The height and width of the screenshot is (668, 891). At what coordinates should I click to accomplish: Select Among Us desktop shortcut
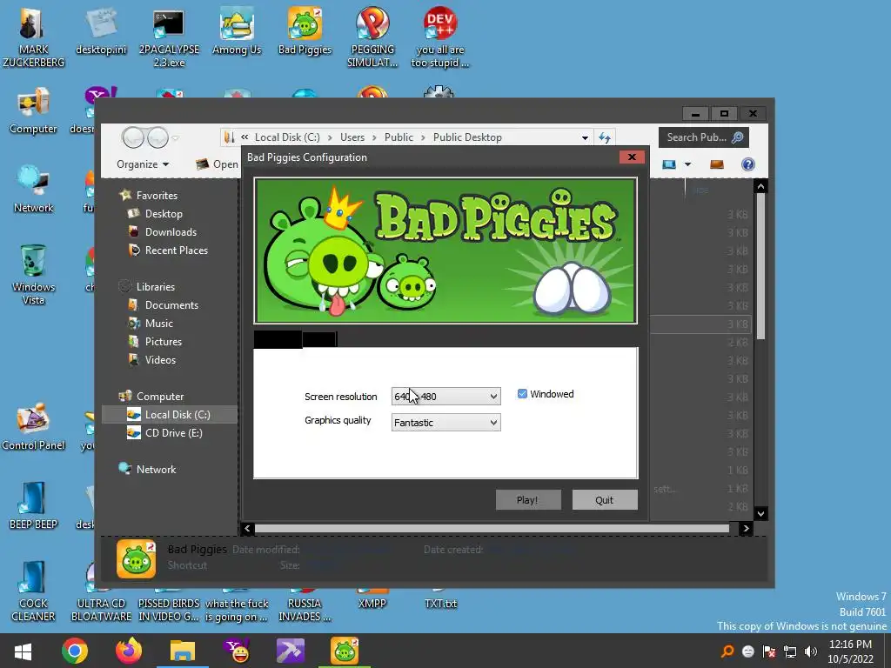pos(237,32)
